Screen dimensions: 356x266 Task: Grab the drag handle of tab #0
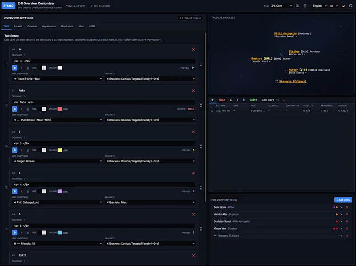(6, 64)
